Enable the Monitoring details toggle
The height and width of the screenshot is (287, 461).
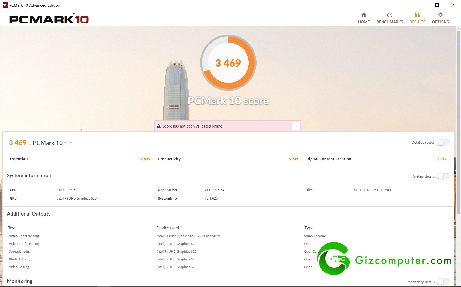coord(443,282)
